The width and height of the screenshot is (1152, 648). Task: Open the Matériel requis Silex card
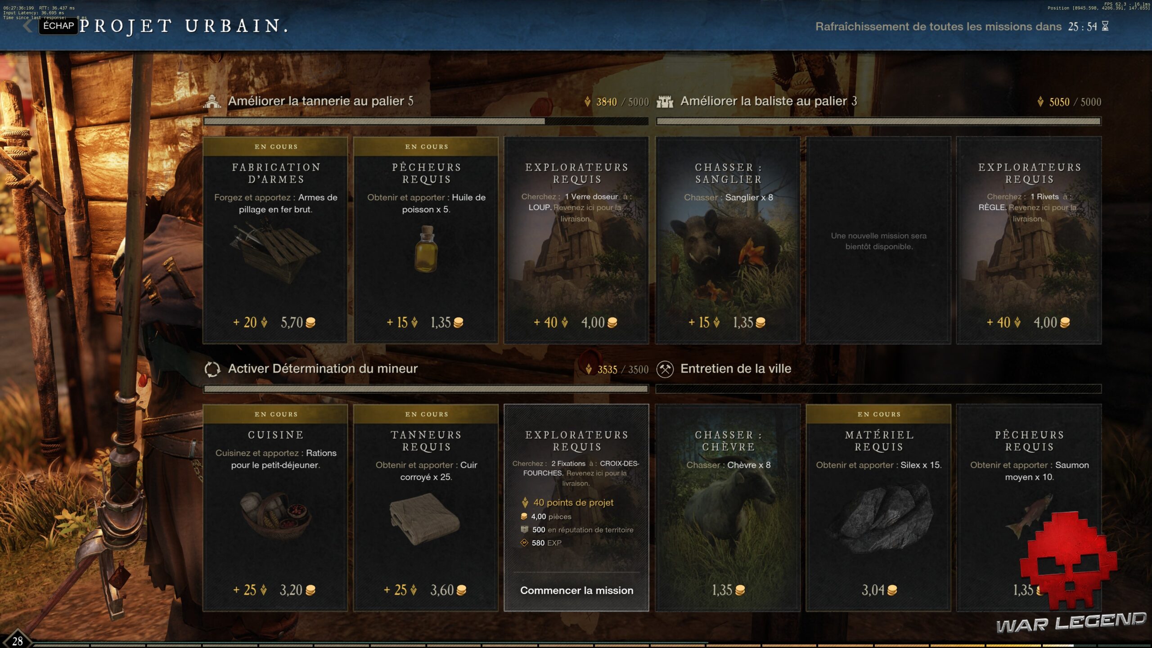tap(878, 508)
